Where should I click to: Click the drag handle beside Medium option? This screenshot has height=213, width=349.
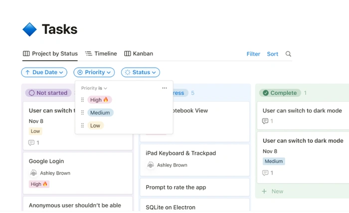click(82, 112)
